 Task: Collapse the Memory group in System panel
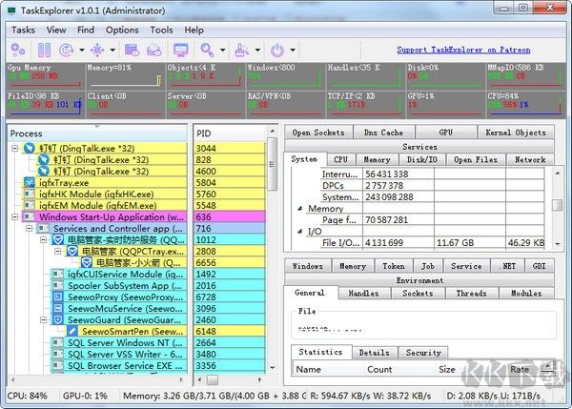[x=299, y=208]
